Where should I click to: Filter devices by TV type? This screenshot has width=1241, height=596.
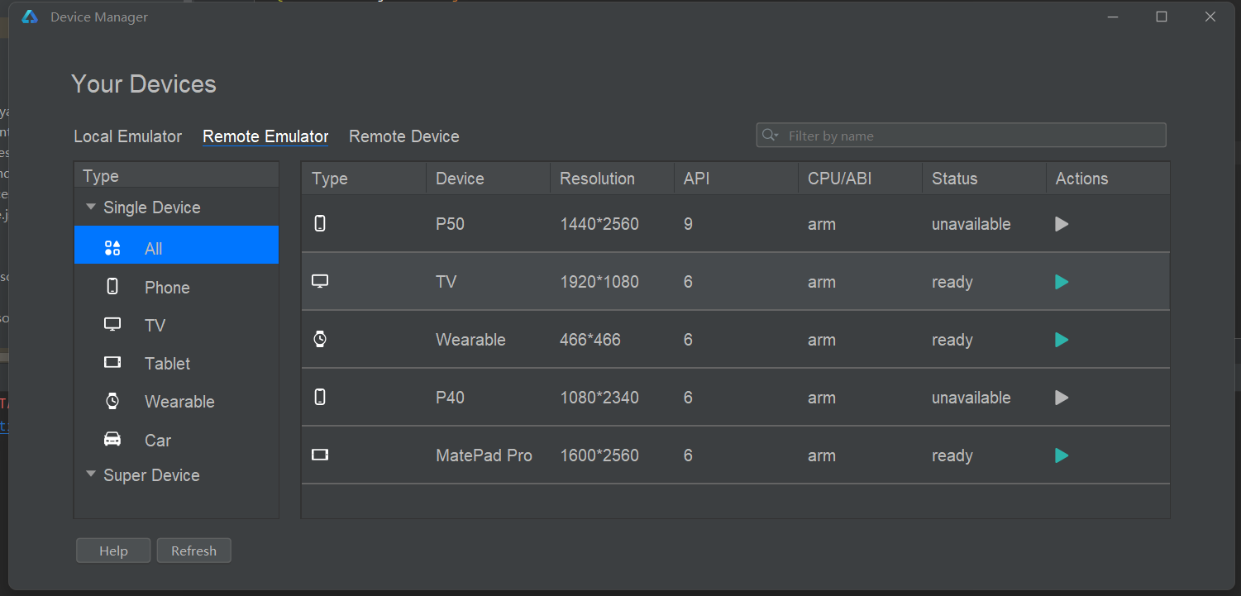coord(176,325)
